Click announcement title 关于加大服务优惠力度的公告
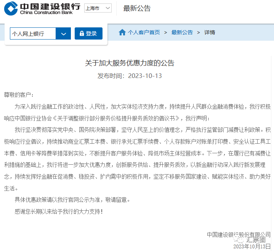This screenshot has width=274, height=251. pyautogui.click(x=130, y=63)
